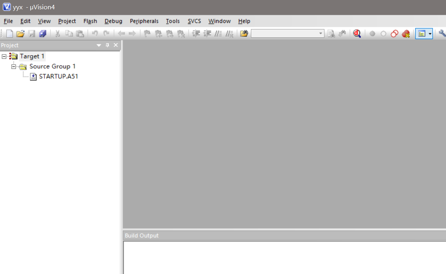Click the Undo arrow icon
This screenshot has height=274, width=446.
pos(95,33)
